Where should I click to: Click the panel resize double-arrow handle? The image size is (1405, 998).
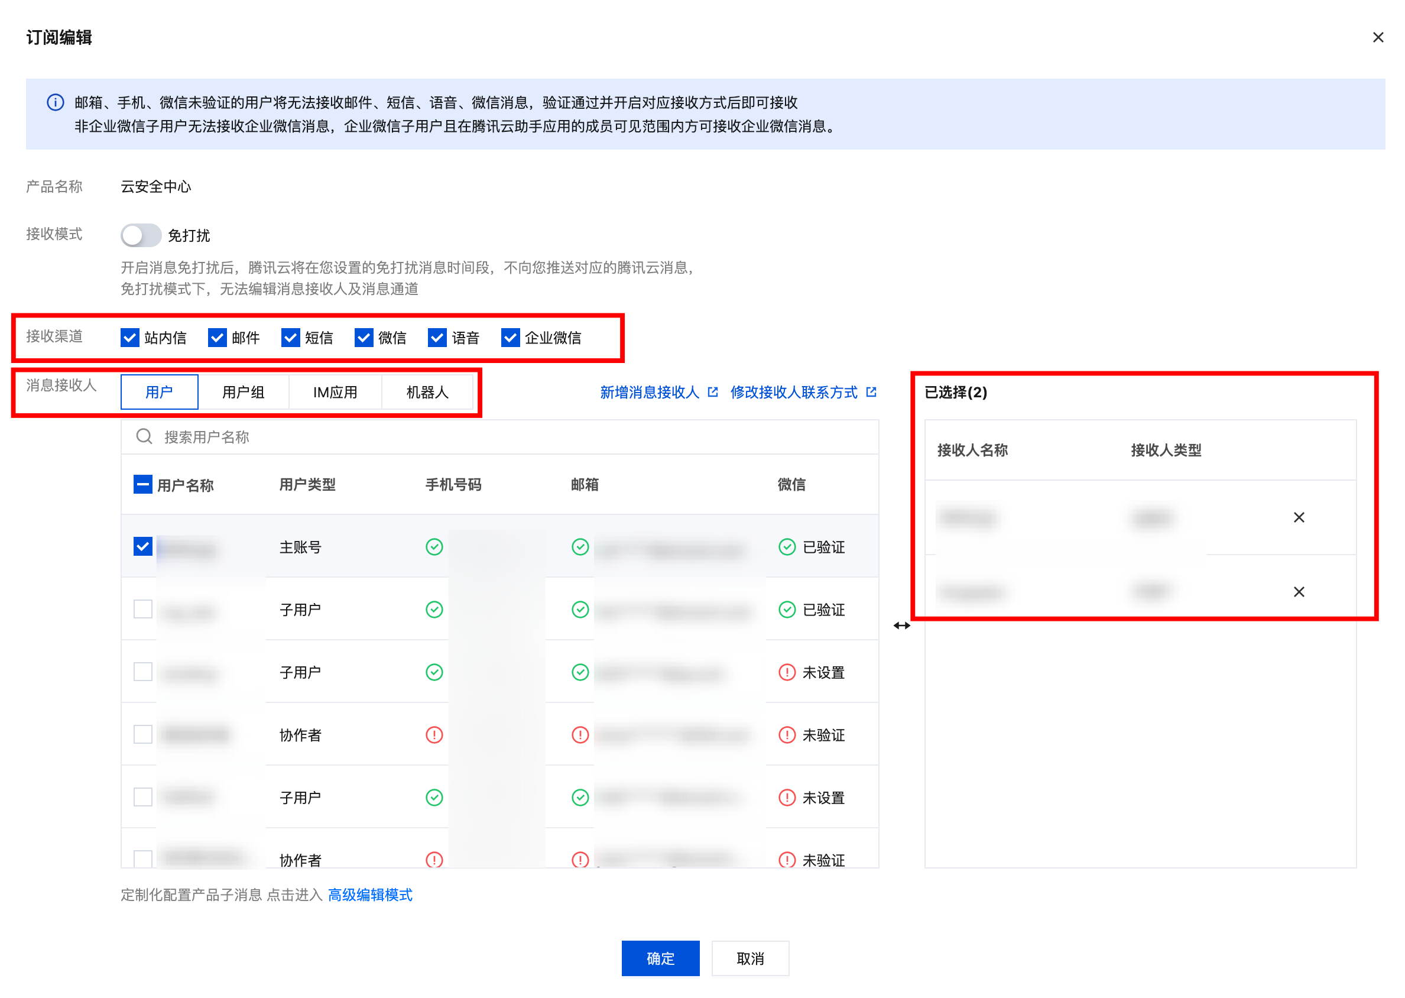coord(901,626)
